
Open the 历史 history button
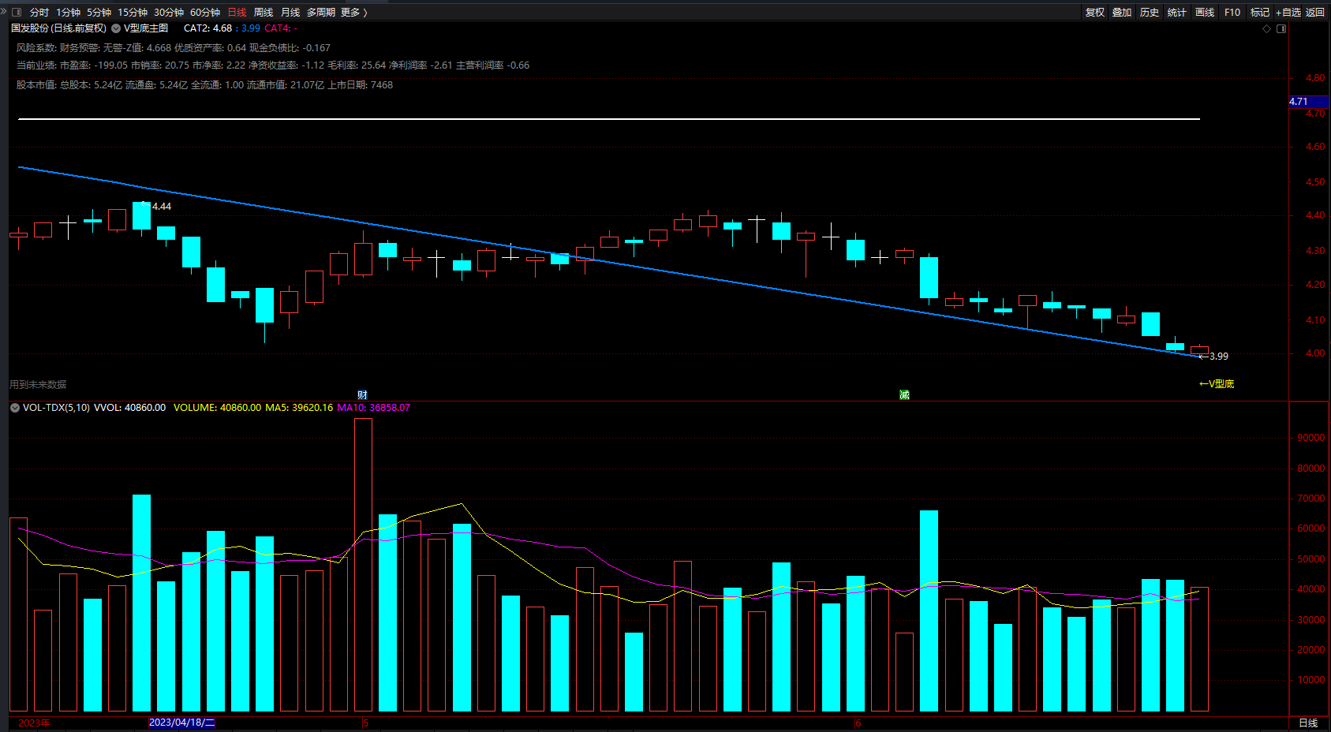(1150, 12)
